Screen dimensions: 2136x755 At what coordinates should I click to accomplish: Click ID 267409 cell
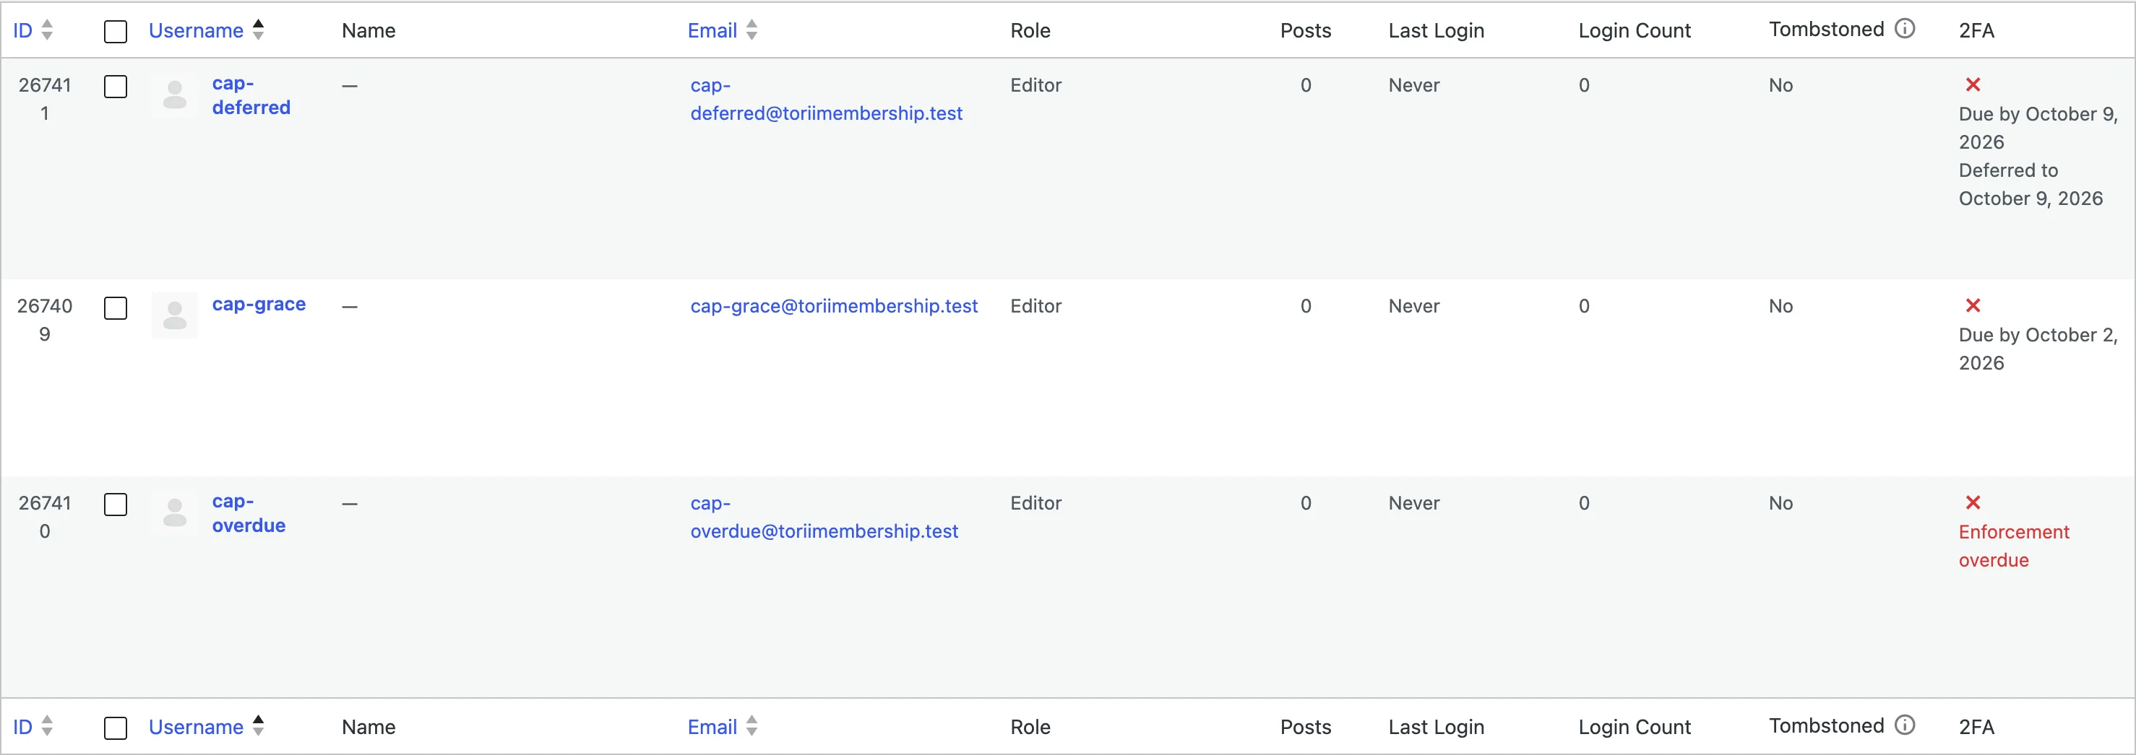45,320
